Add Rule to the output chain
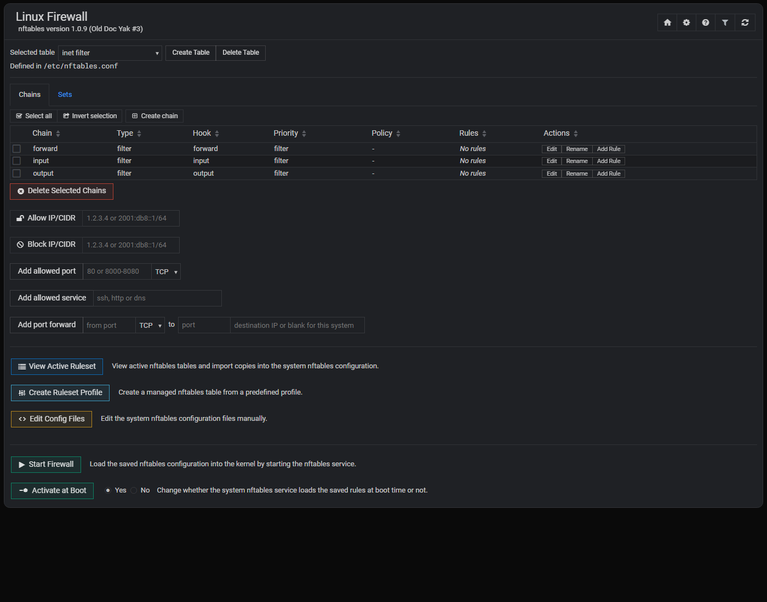Image resolution: width=767 pixels, height=602 pixels. (x=609, y=173)
